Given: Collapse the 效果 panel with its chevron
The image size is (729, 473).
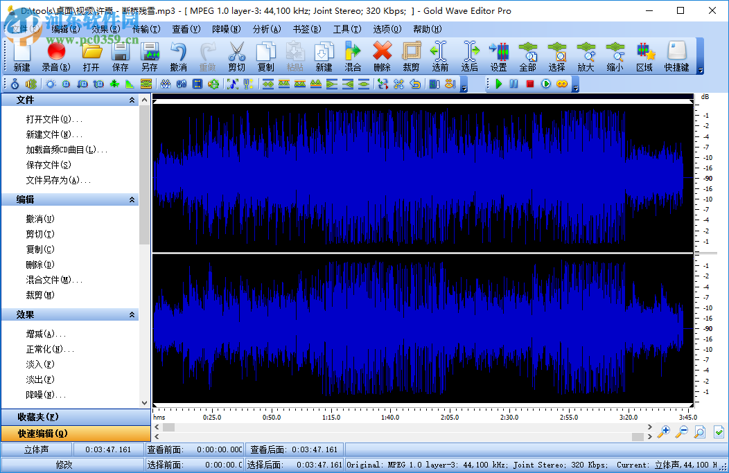Looking at the screenshot, I should coord(131,314).
